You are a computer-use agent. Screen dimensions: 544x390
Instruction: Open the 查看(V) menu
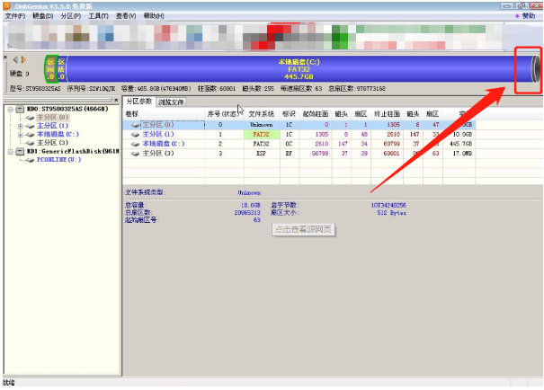coord(126,16)
